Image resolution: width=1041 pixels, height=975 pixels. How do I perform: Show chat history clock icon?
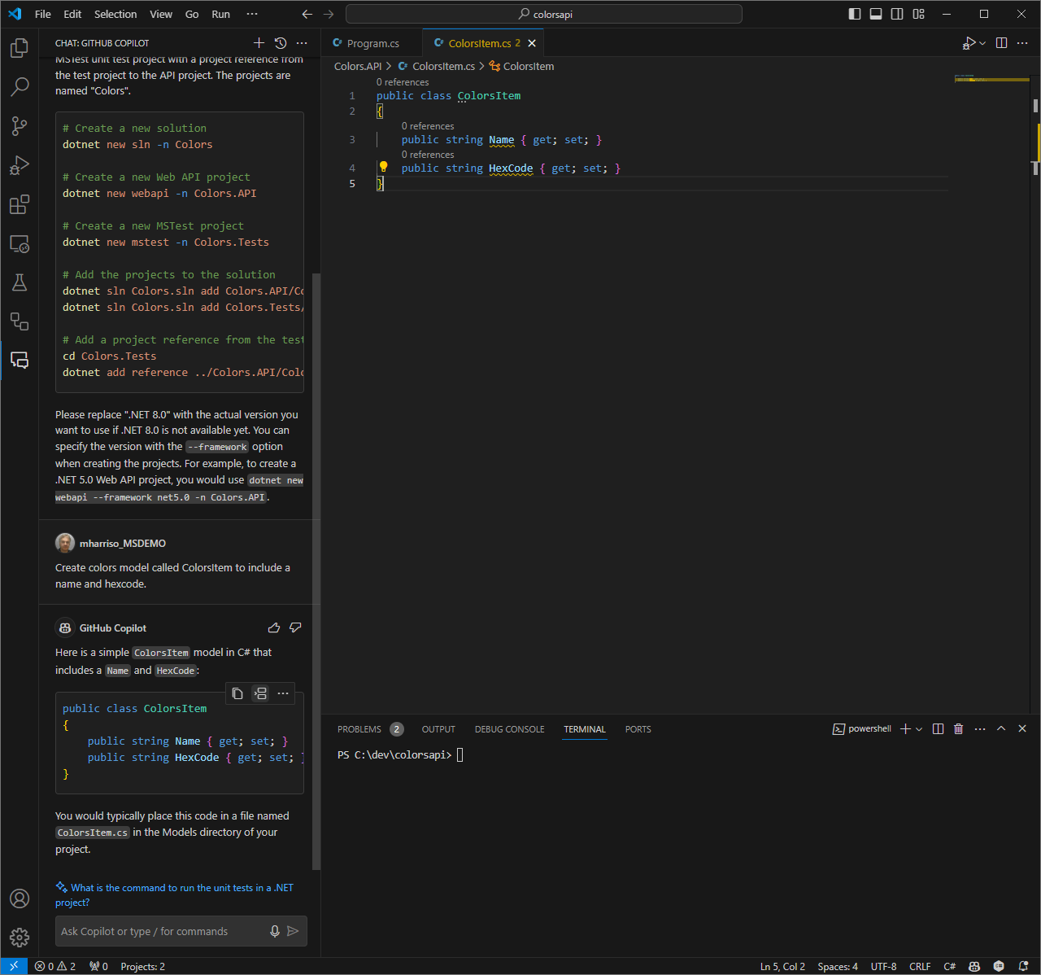[x=281, y=43]
